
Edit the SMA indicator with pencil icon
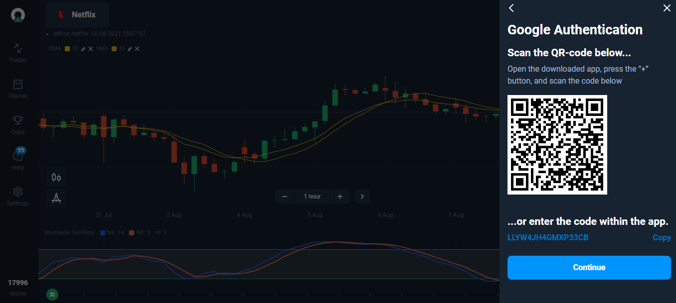click(130, 49)
